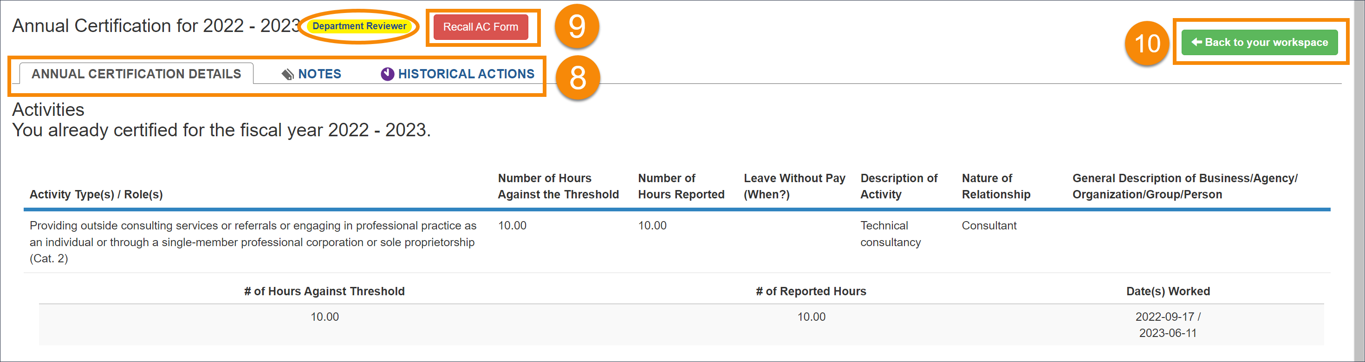1365x362 pixels.
Task: Click the Technical consultancy description cell
Action: coord(890,234)
